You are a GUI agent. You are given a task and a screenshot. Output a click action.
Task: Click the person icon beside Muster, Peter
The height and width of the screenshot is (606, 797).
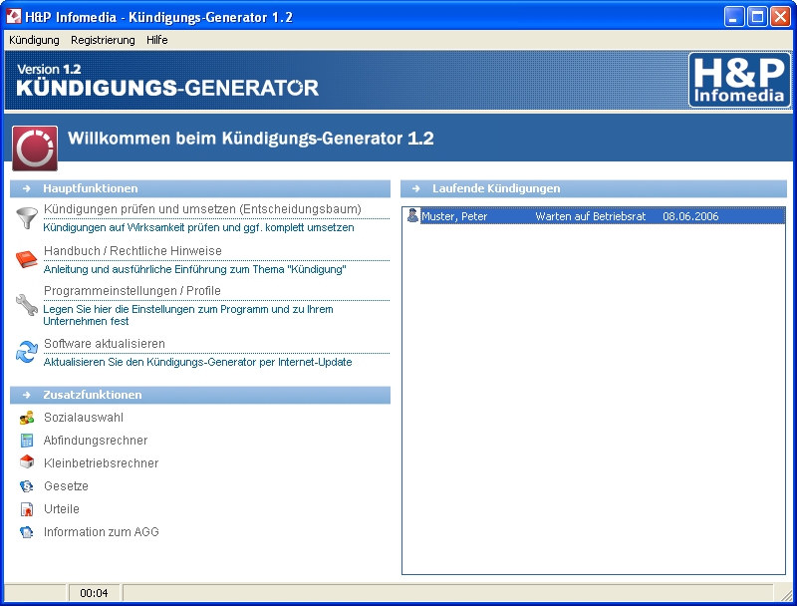coord(412,216)
